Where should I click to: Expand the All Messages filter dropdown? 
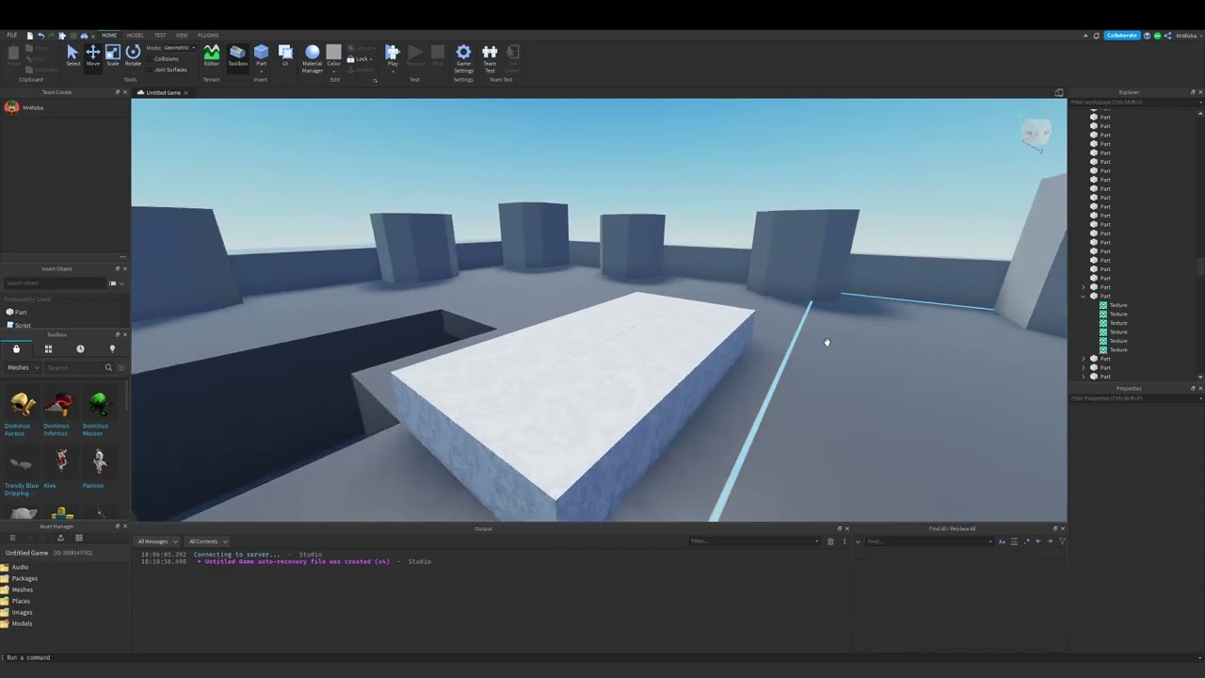pyautogui.click(x=156, y=541)
